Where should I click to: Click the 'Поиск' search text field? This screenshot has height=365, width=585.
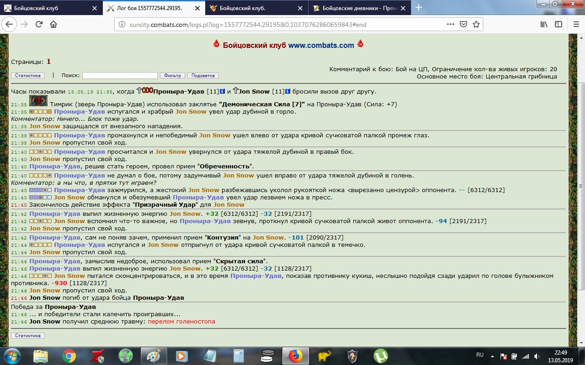(x=120, y=75)
